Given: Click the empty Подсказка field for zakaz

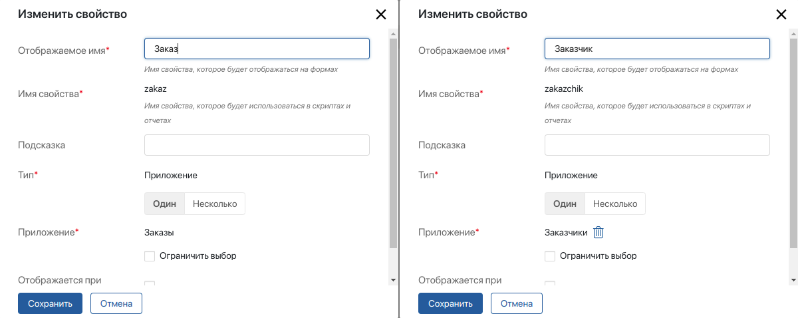Looking at the screenshot, I should tap(257, 145).
